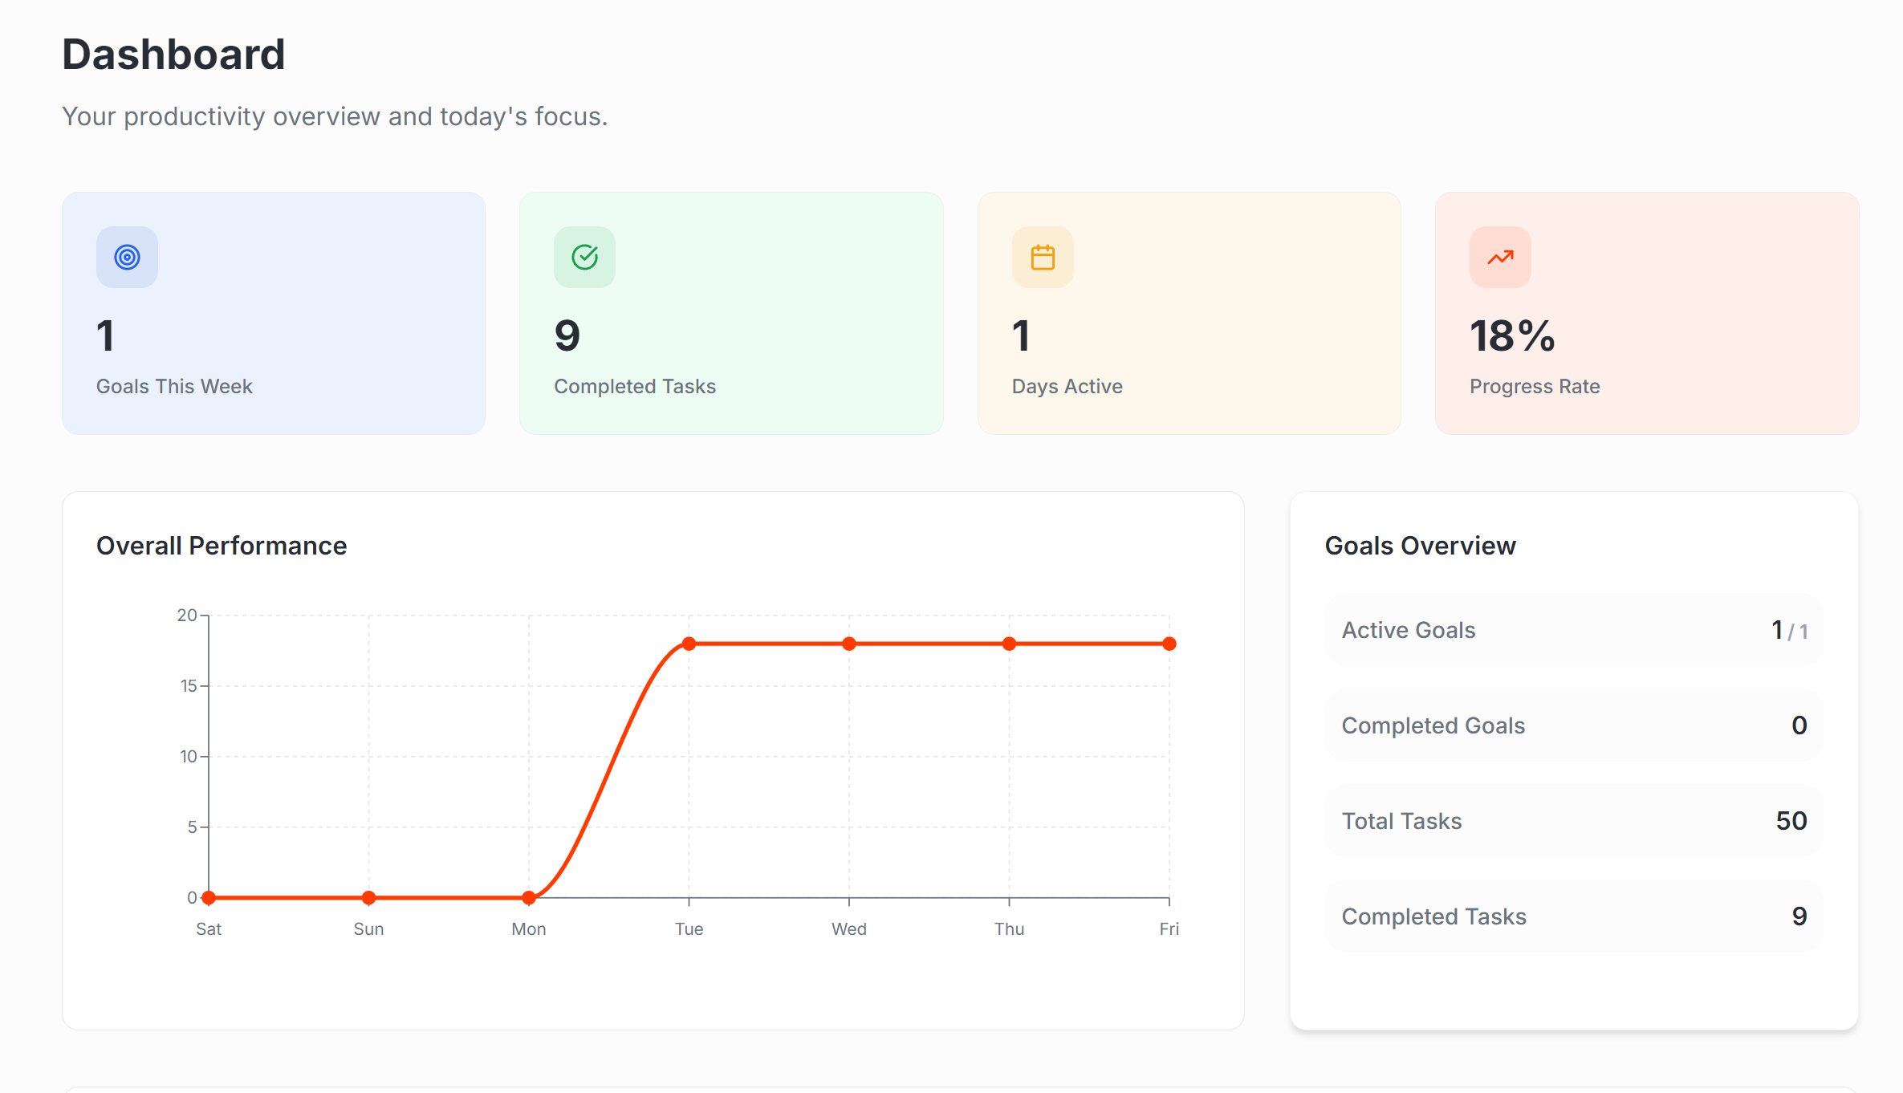Click the green checkmark completed tasks icon

click(584, 258)
